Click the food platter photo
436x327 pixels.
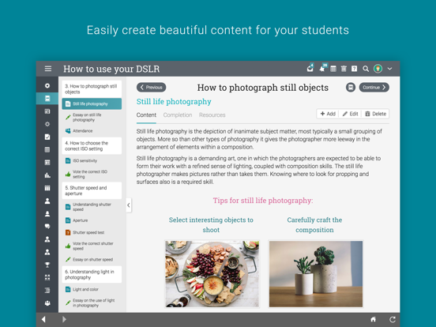coord(212,274)
